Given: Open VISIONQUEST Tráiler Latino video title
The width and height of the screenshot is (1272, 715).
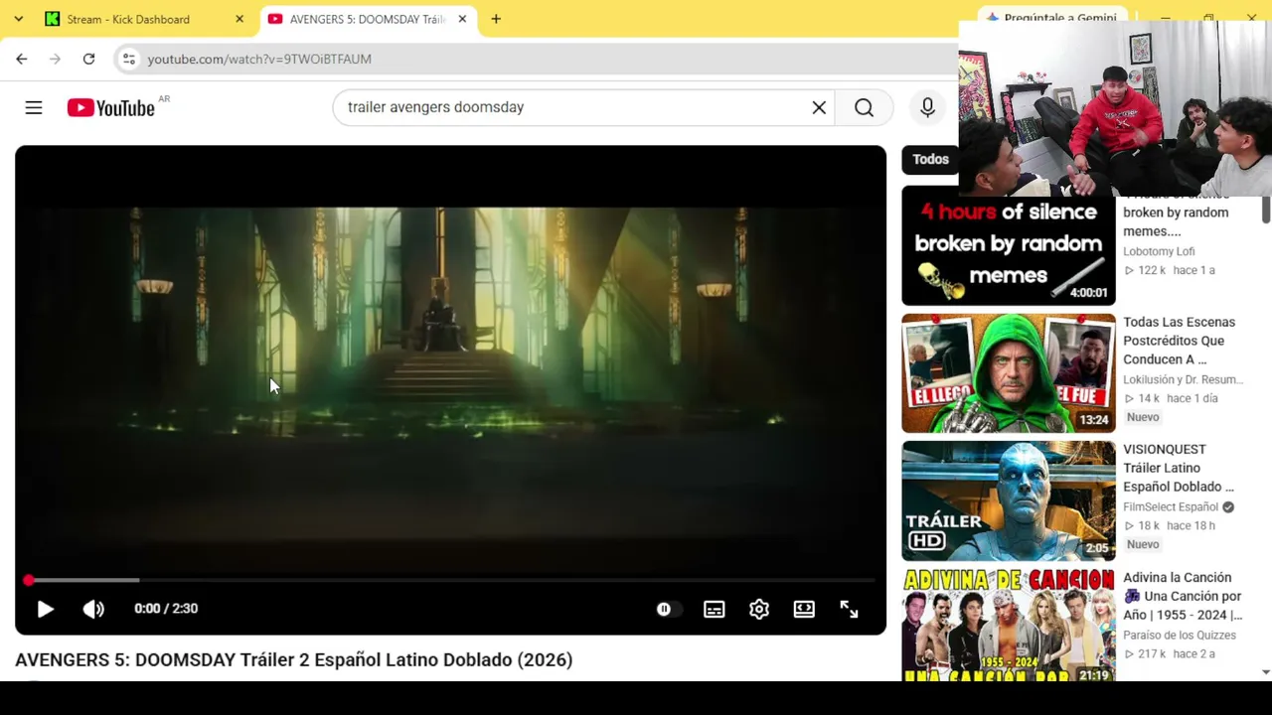Looking at the screenshot, I should coord(1179,468).
